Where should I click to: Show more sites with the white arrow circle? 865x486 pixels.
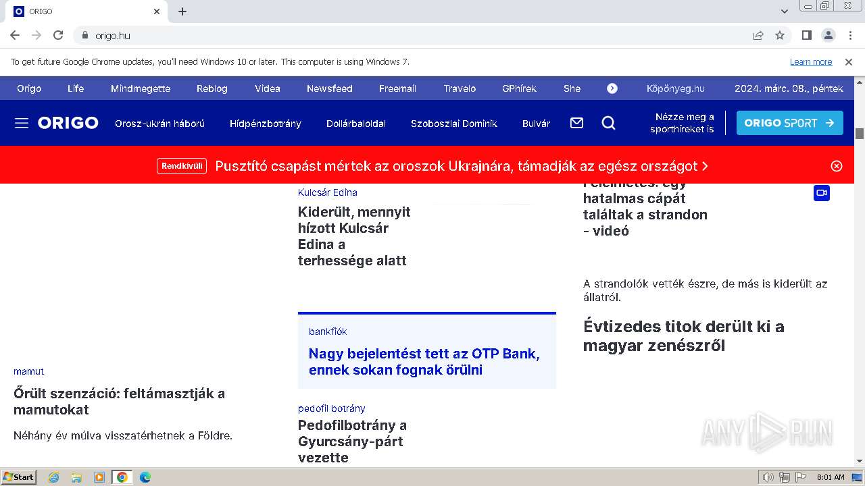612,88
